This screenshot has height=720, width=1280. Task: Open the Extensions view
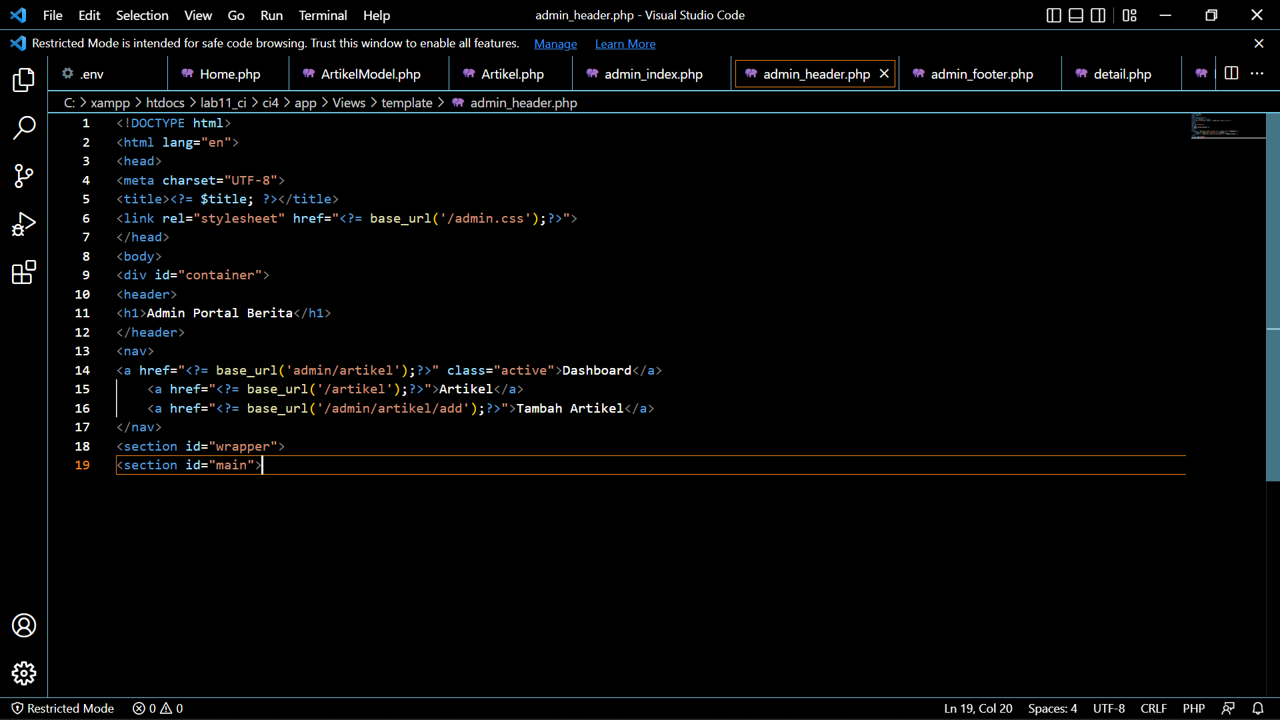(23, 272)
